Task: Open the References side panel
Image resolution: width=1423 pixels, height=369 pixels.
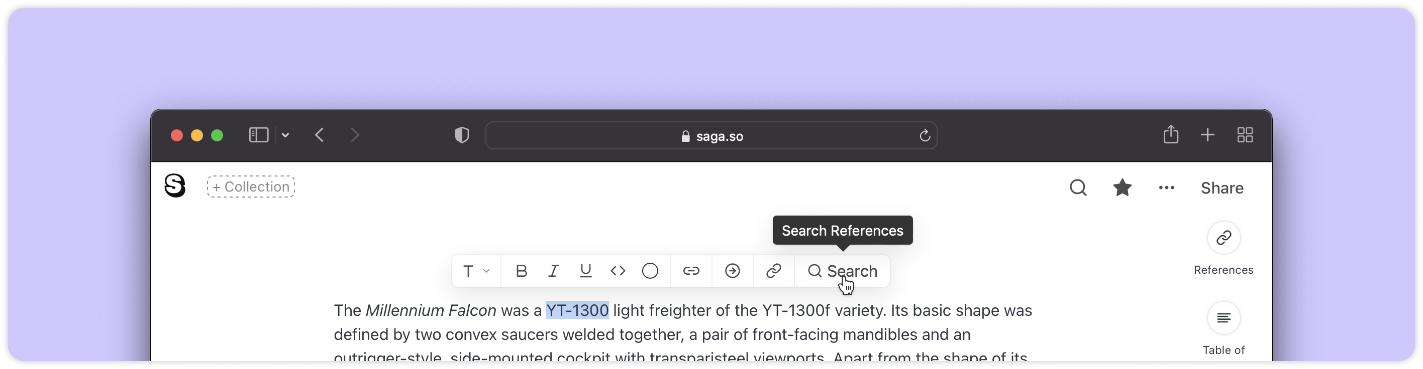Action: coord(1224,238)
